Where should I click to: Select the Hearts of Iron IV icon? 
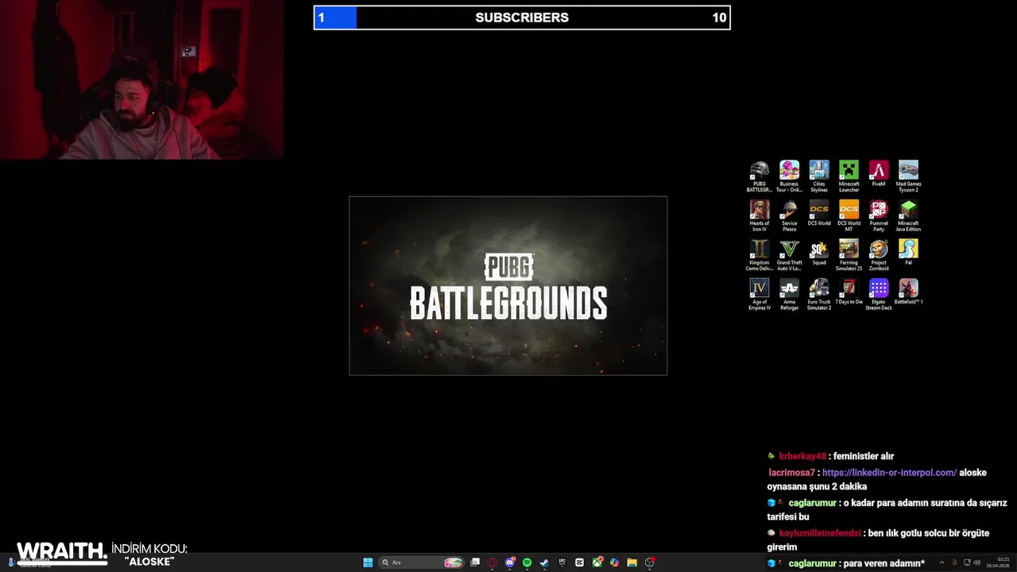[x=760, y=216]
